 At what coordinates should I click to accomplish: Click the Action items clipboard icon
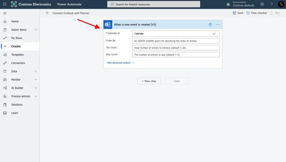point(5,30)
